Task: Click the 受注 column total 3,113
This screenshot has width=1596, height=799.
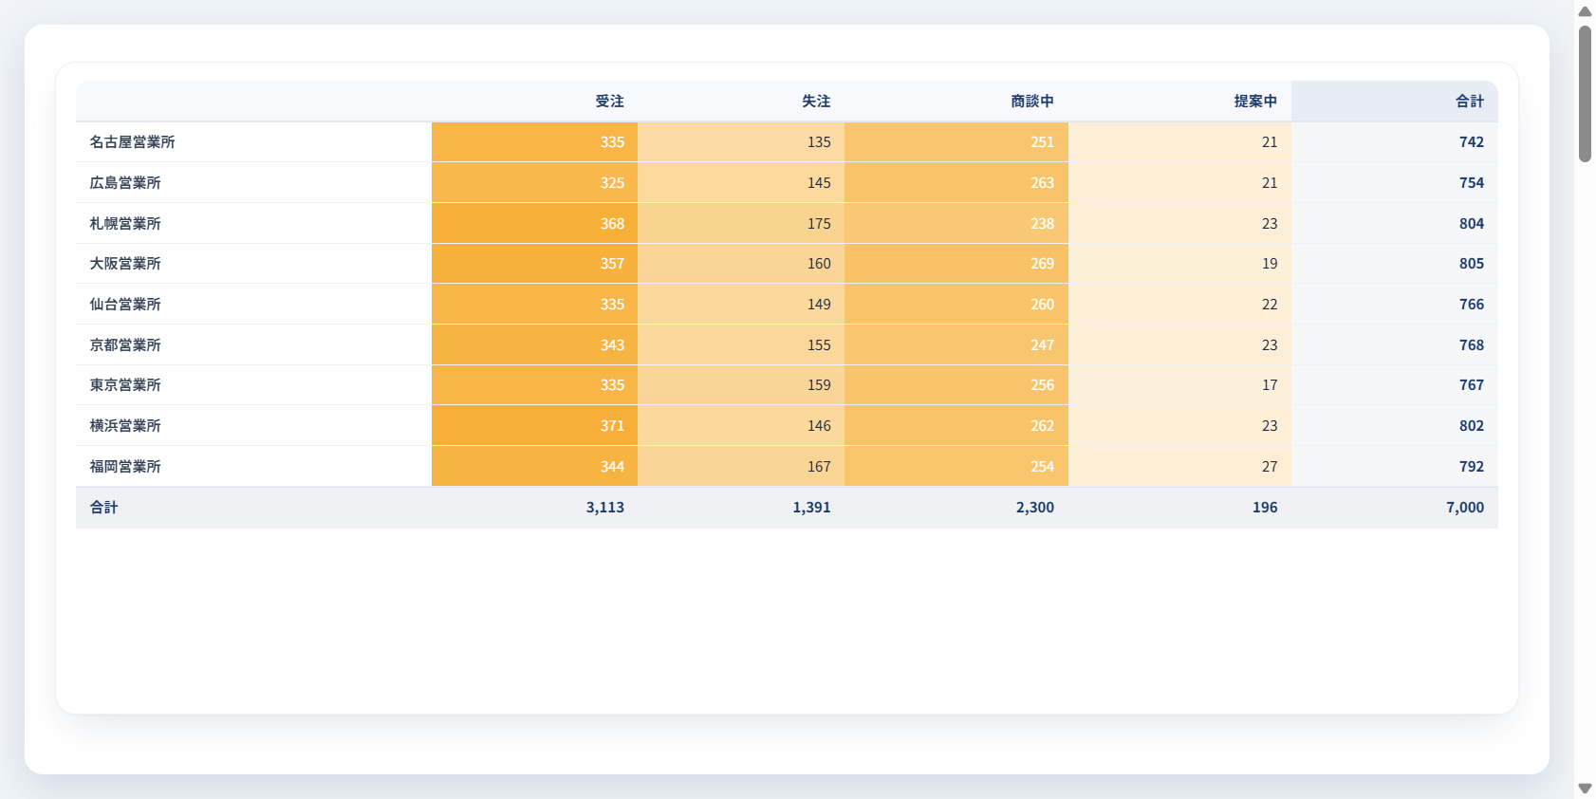Action: (534, 508)
